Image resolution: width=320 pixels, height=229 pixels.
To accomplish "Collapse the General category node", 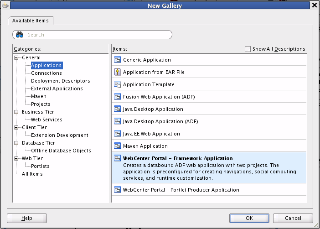I will 16,57.
